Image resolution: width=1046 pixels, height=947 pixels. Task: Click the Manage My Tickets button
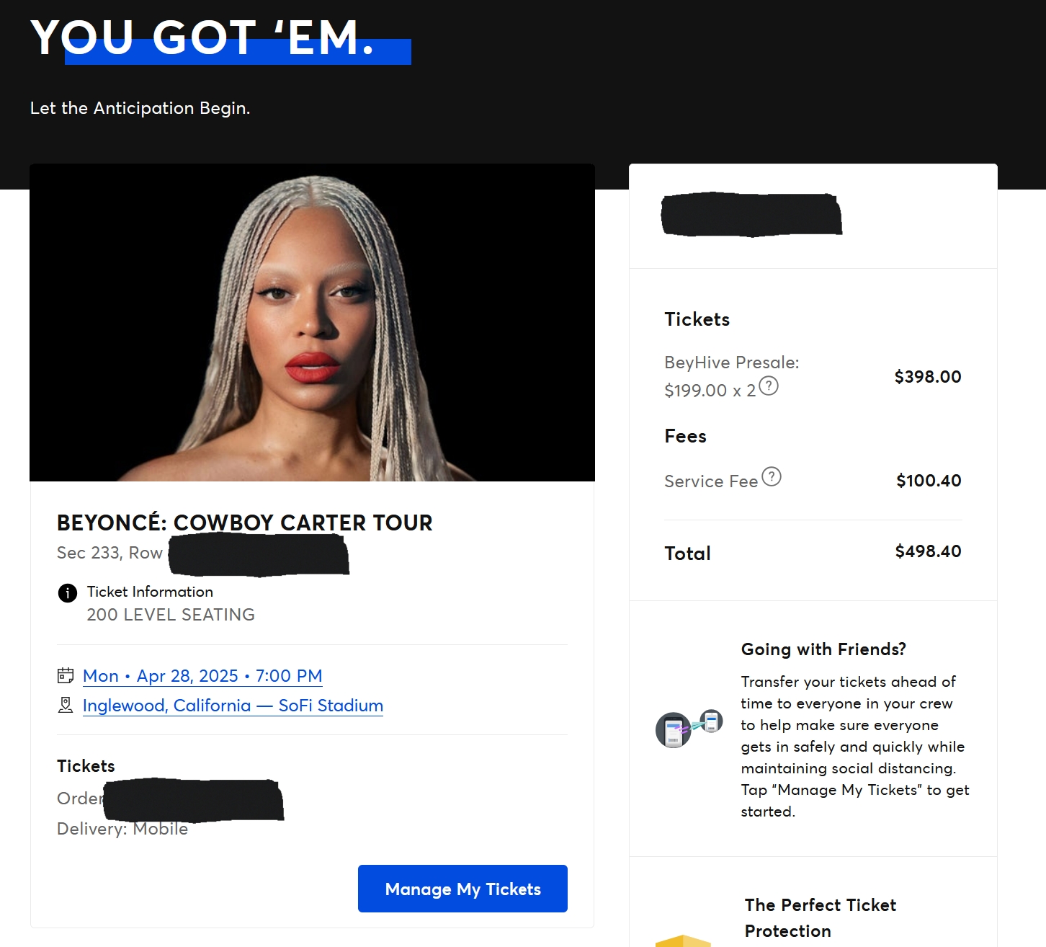click(462, 889)
